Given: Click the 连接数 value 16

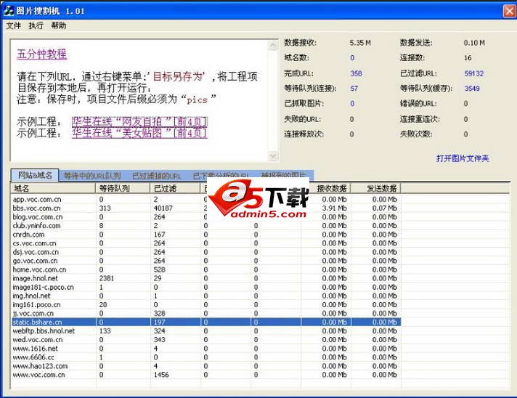Looking at the screenshot, I should coord(468,58).
